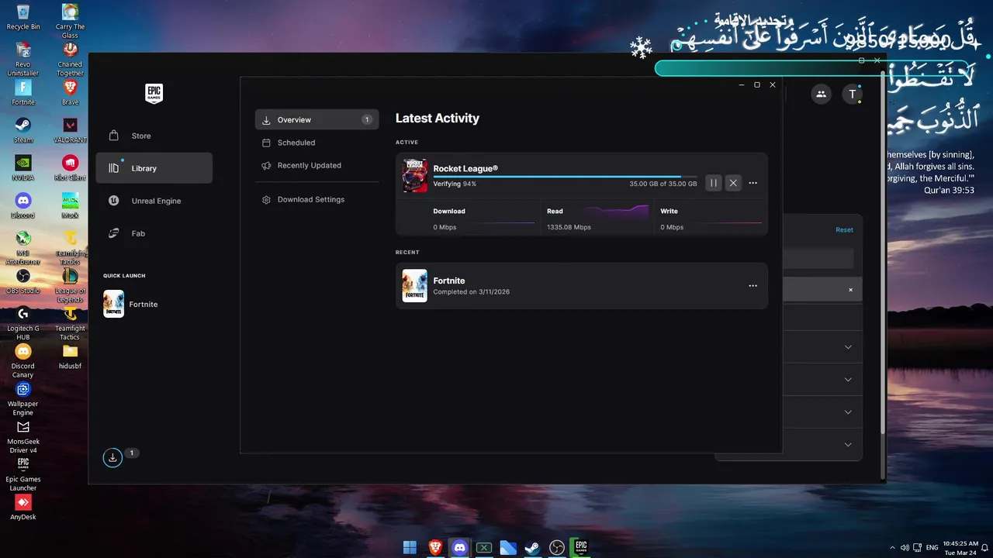Open Recycle Bin desktop icon
The image size is (993, 558).
tap(23, 17)
